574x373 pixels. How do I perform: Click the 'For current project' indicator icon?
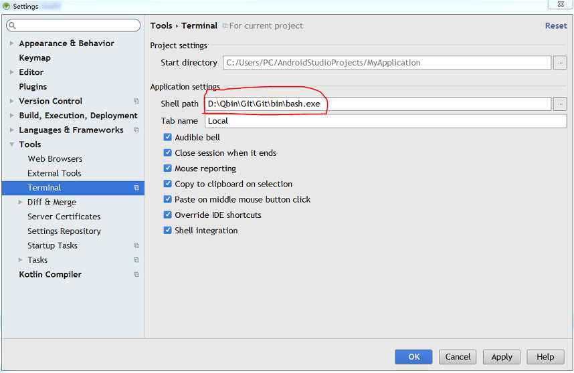tap(225, 25)
